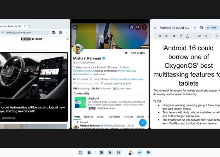The image size is (220, 157).
Task: Toggle bold formatting in Docs
Action: click(x=174, y=36)
